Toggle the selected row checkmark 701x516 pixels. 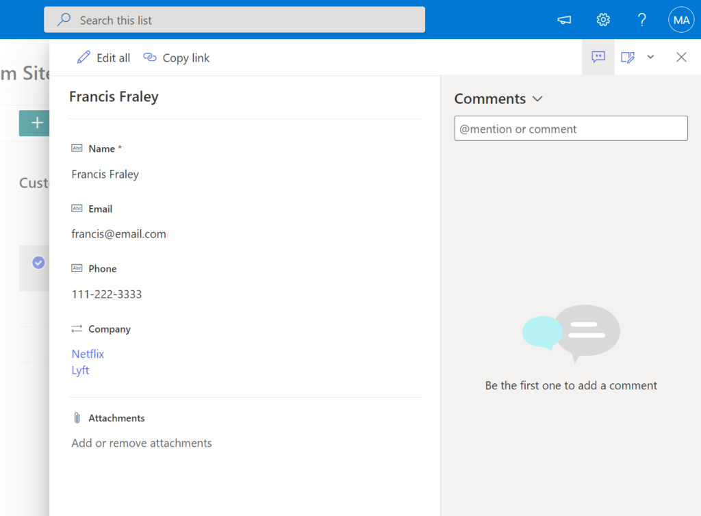(x=38, y=263)
